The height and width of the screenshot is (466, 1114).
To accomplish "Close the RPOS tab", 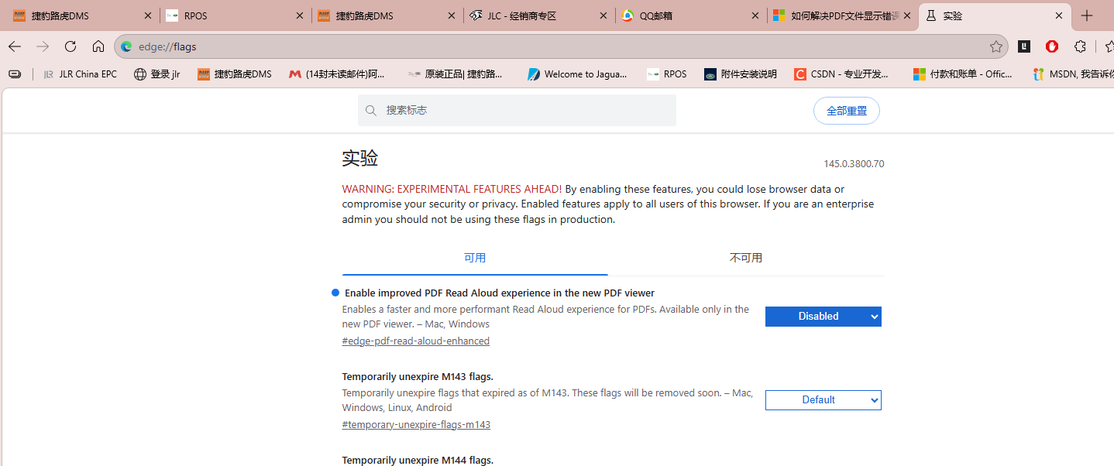I will point(300,15).
